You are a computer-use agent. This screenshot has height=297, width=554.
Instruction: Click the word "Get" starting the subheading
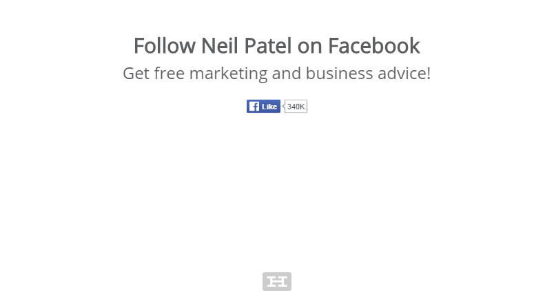(x=136, y=74)
